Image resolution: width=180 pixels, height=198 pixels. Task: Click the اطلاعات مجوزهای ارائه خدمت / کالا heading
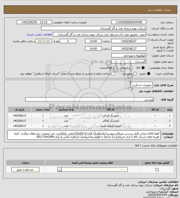click(156, 146)
